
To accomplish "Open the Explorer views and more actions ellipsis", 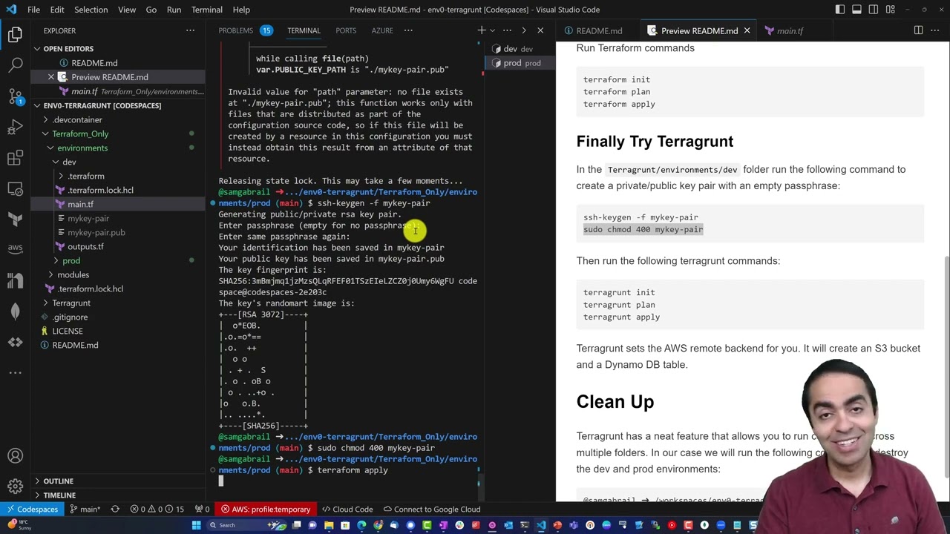I will click(x=190, y=30).
